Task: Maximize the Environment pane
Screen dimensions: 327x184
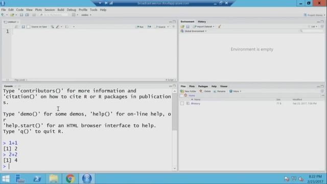Action: [322, 21]
